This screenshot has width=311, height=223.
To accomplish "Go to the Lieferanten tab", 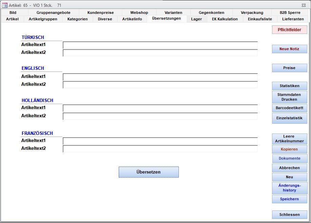I will coord(293,19).
